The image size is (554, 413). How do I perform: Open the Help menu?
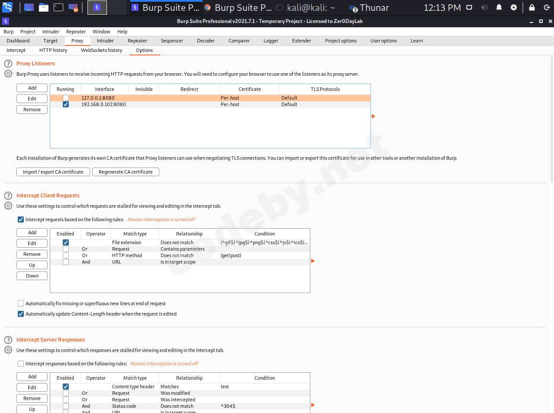click(x=122, y=32)
